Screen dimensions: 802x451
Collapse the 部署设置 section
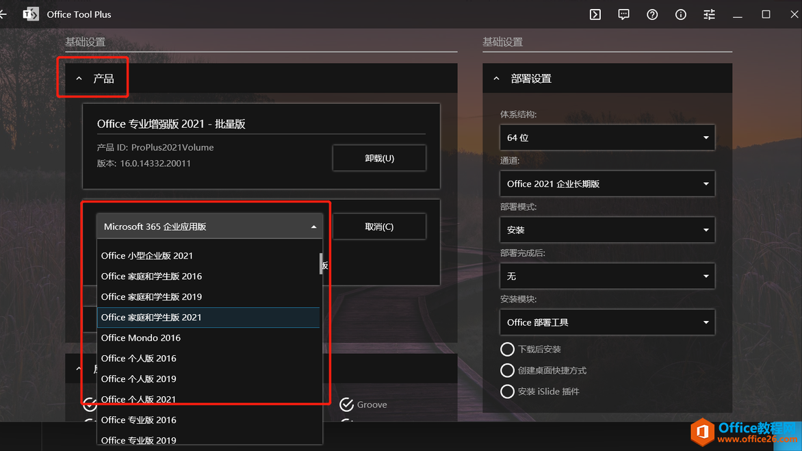(496, 78)
